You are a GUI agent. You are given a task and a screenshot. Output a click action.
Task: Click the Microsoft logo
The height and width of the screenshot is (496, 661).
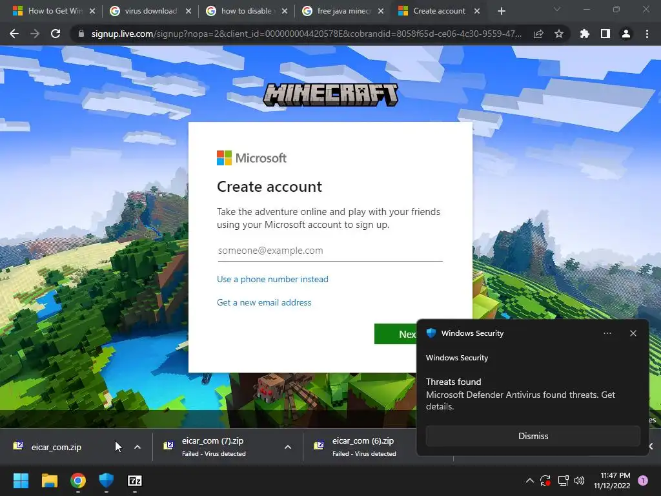[x=252, y=158]
